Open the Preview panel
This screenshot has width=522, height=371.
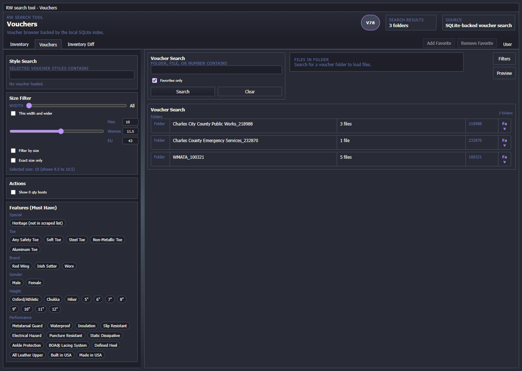pos(504,73)
